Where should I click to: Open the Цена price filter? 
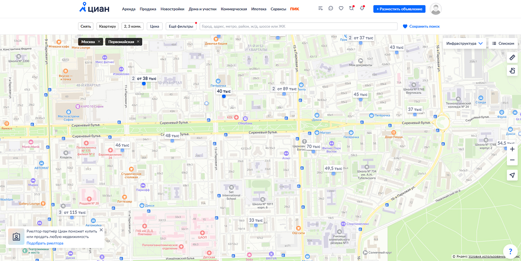coord(155,26)
